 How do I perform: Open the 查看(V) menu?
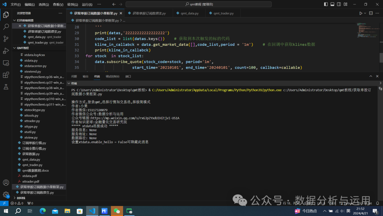click(58, 4)
